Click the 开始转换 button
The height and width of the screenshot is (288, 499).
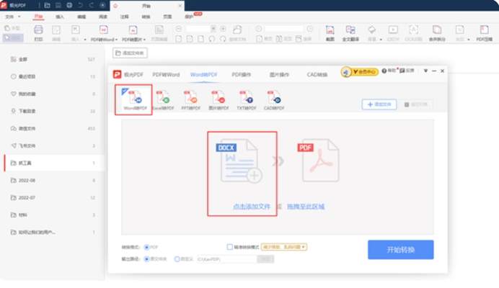400,250
